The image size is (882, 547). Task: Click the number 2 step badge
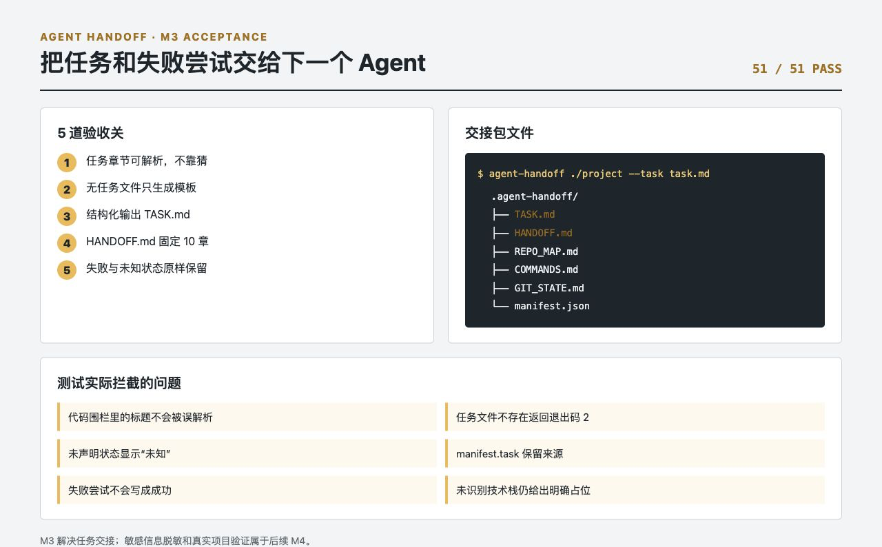(x=67, y=189)
